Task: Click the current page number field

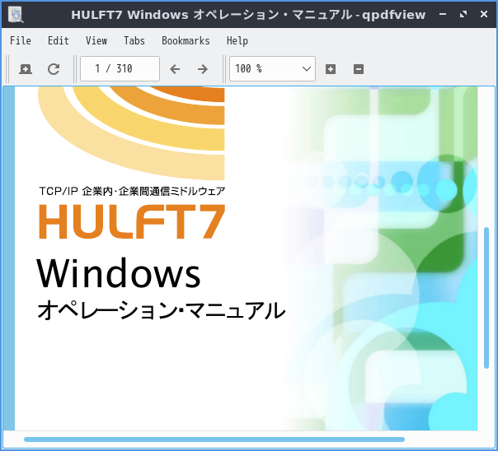Action: [120, 69]
